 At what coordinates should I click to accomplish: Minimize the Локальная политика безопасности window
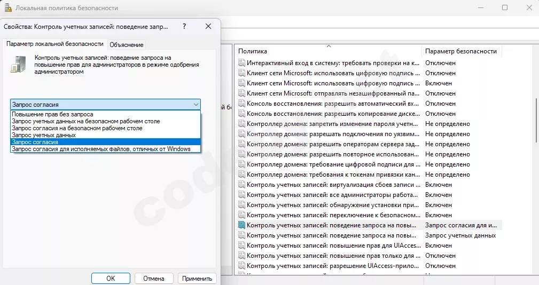[x=481, y=7]
